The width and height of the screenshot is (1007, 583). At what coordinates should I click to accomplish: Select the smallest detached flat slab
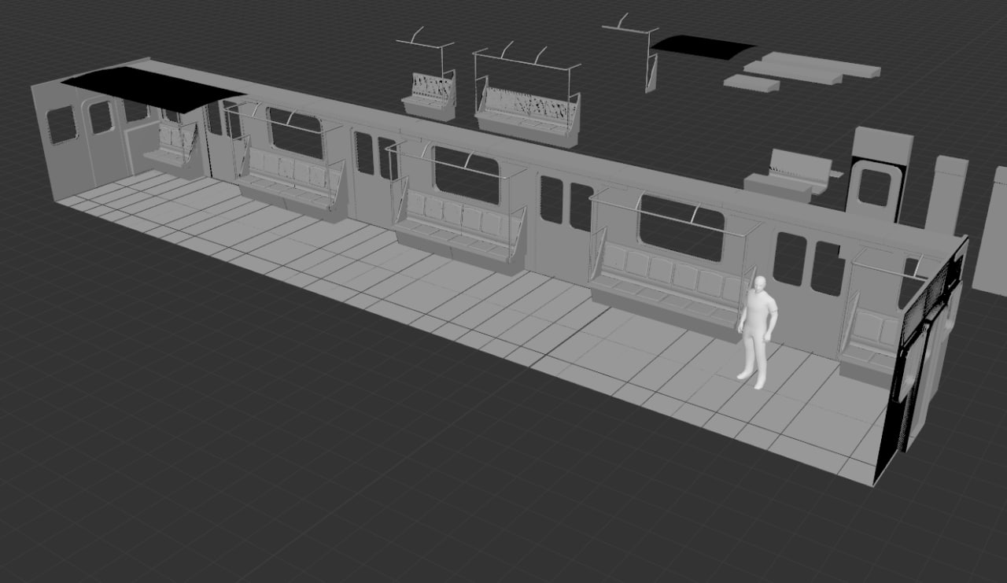tap(751, 83)
